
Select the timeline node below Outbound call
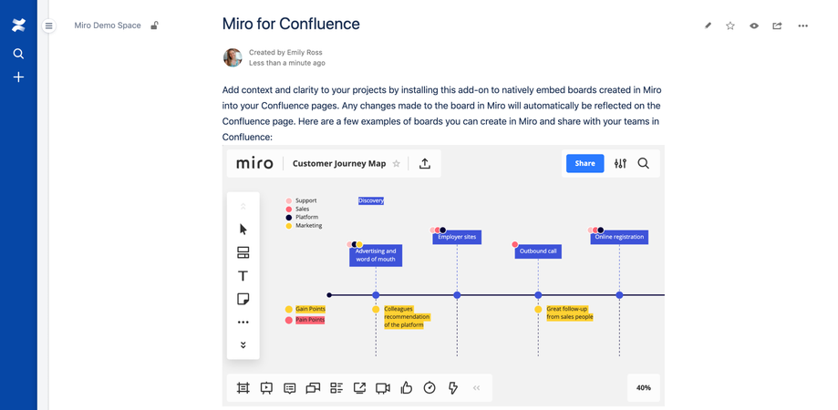click(538, 295)
